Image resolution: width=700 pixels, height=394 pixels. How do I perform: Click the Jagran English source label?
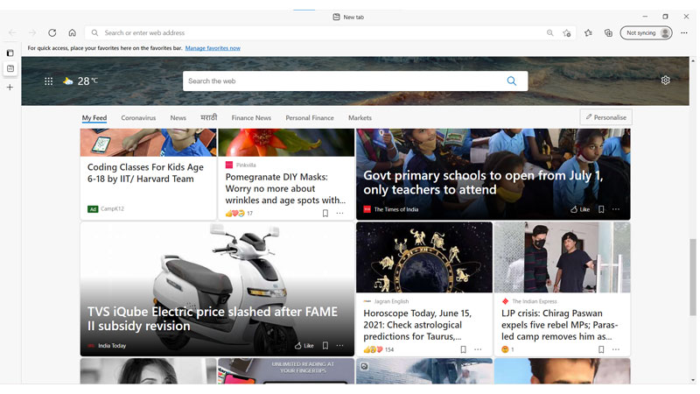[x=391, y=301]
